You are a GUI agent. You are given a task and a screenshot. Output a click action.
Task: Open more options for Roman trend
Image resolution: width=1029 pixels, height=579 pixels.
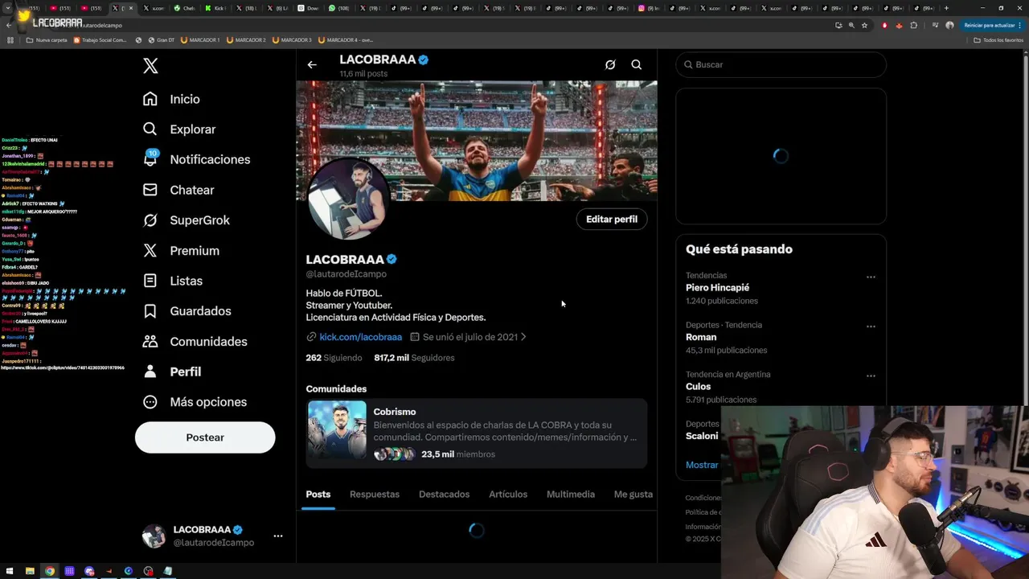pos(871,326)
